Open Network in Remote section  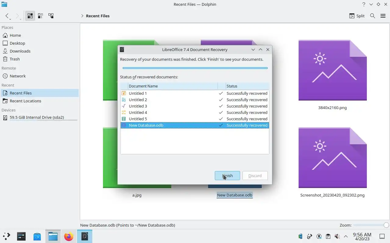pos(40,76)
